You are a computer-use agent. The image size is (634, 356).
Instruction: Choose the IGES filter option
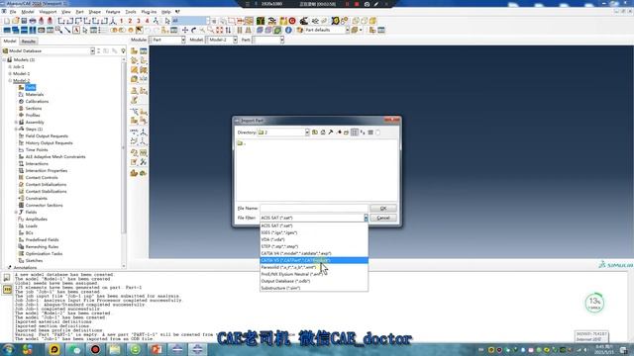tap(314, 233)
